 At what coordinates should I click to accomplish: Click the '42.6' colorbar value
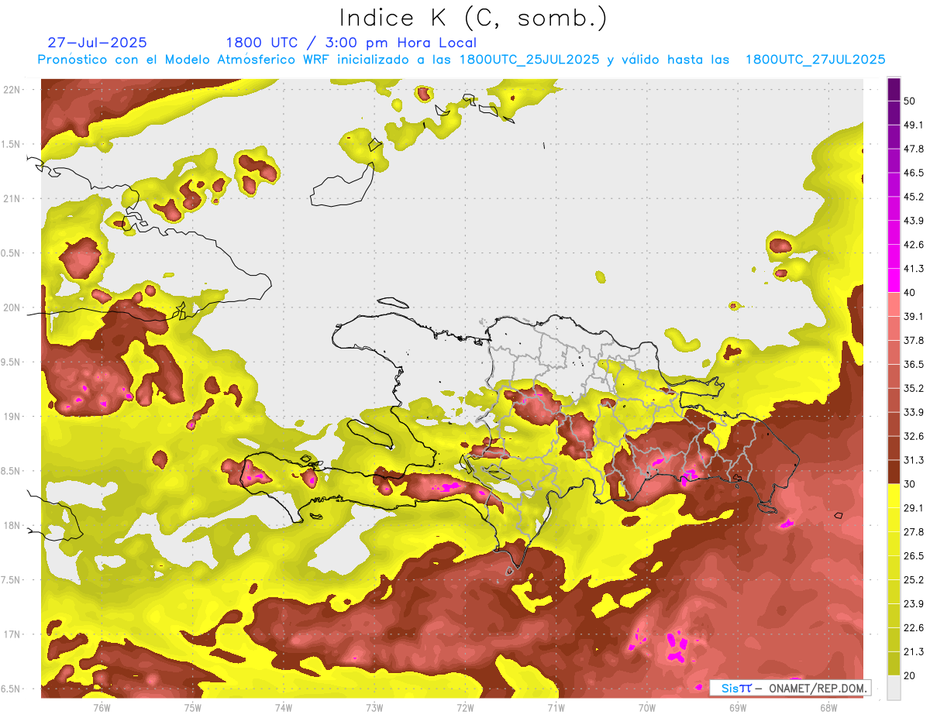pyautogui.click(x=914, y=245)
